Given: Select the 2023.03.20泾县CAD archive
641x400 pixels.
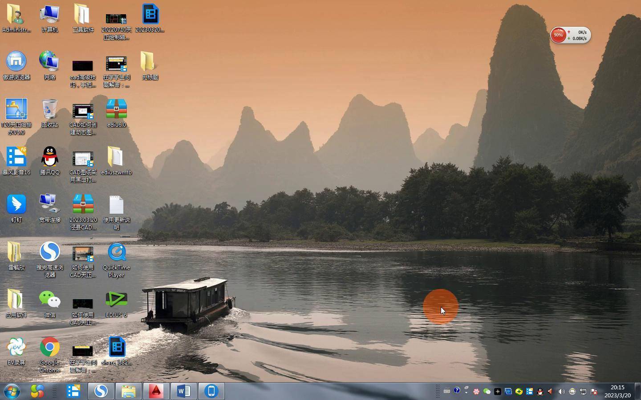Looking at the screenshot, I should [83, 212].
